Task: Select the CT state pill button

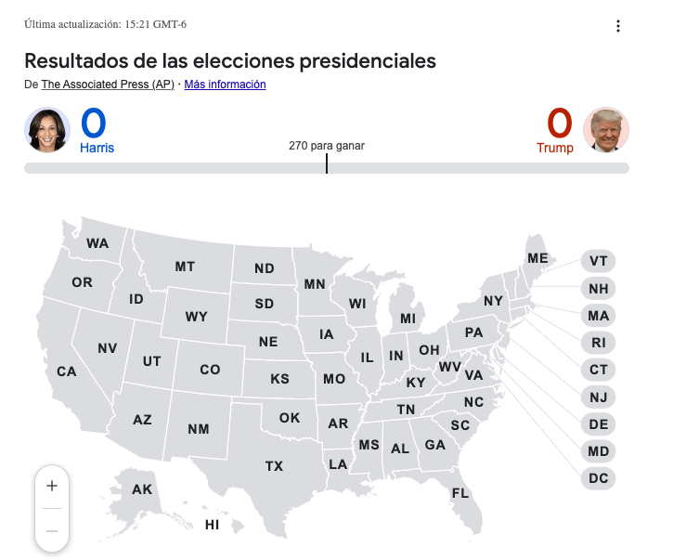Action: (x=598, y=370)
